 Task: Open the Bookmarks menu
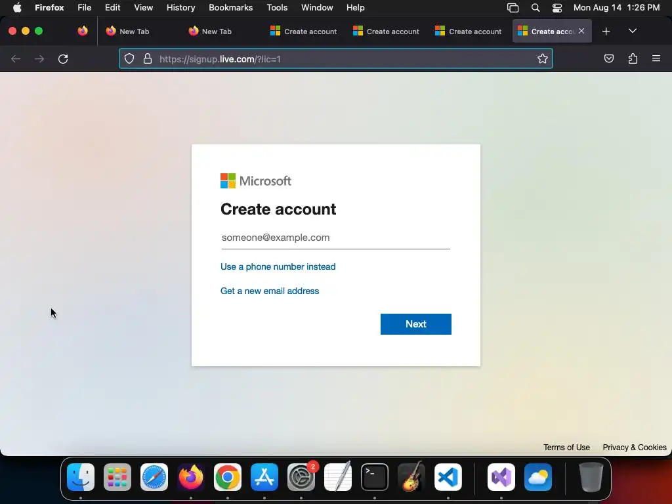click(x=230, y=8)
